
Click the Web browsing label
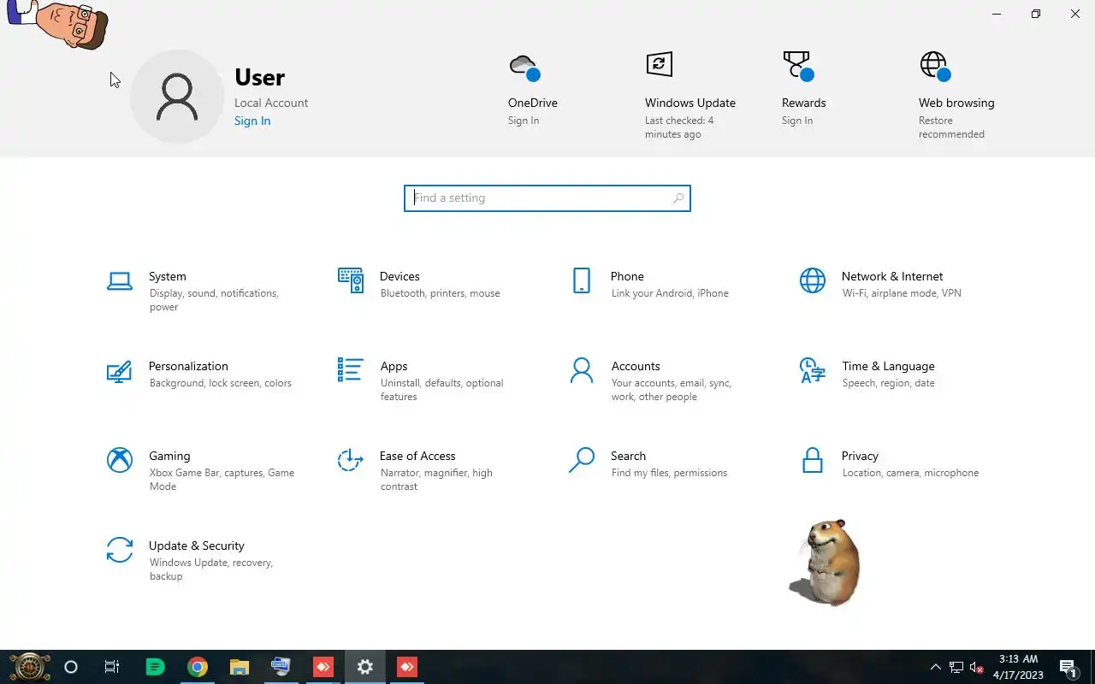[x=956, y=103]
